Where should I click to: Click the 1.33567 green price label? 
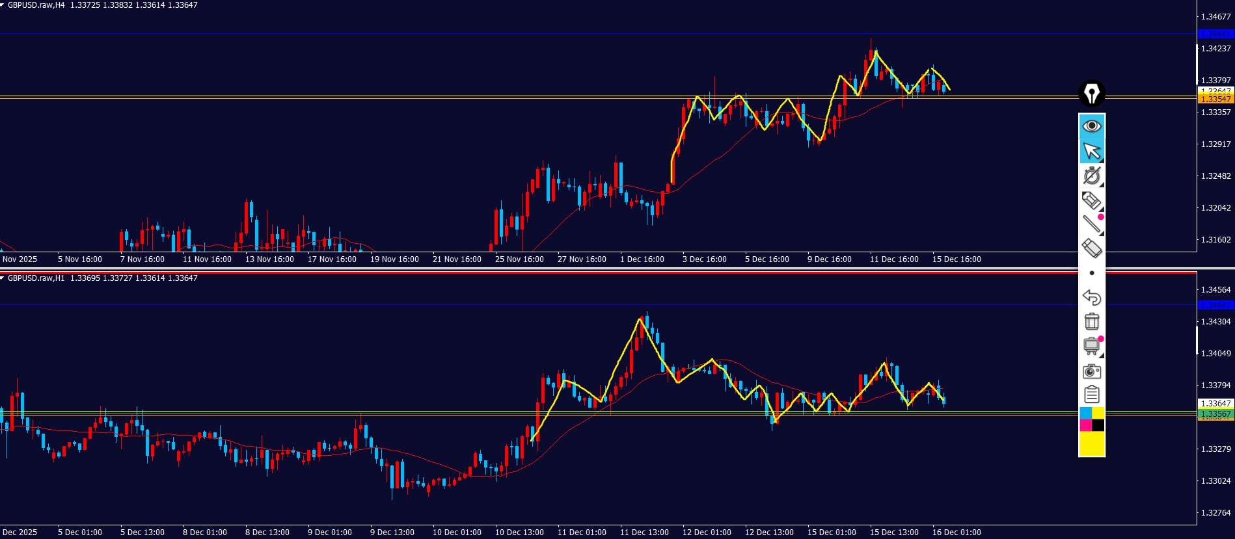(x=1215, y=414)
